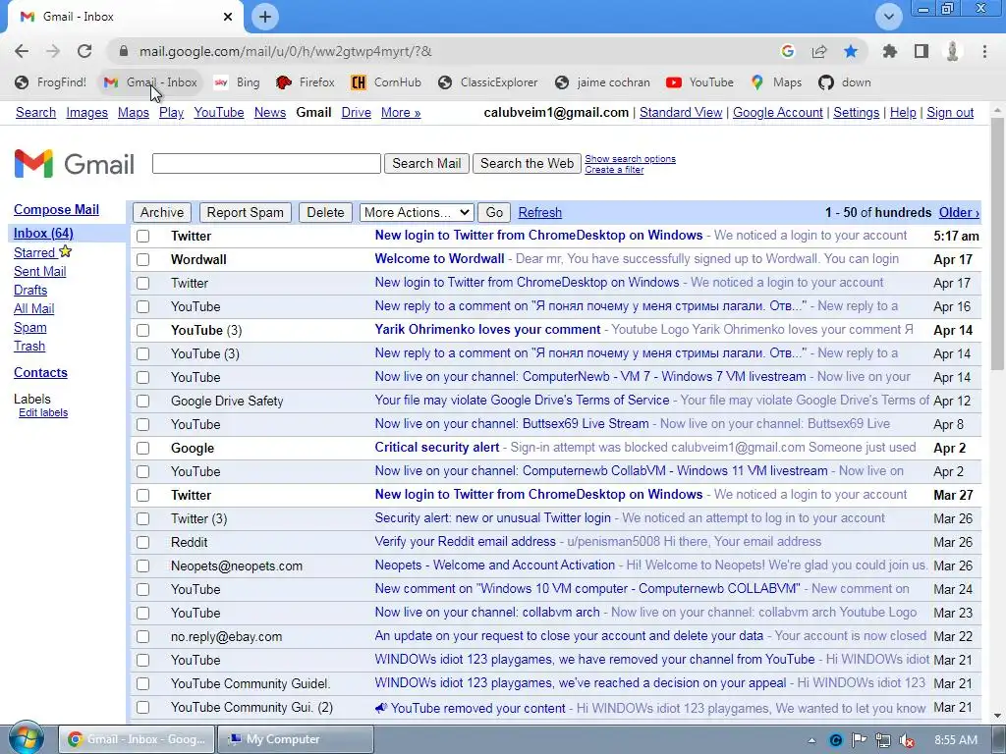Click the Go button
The height and width of the screenshot is (754, 1006).
point(494,212)
